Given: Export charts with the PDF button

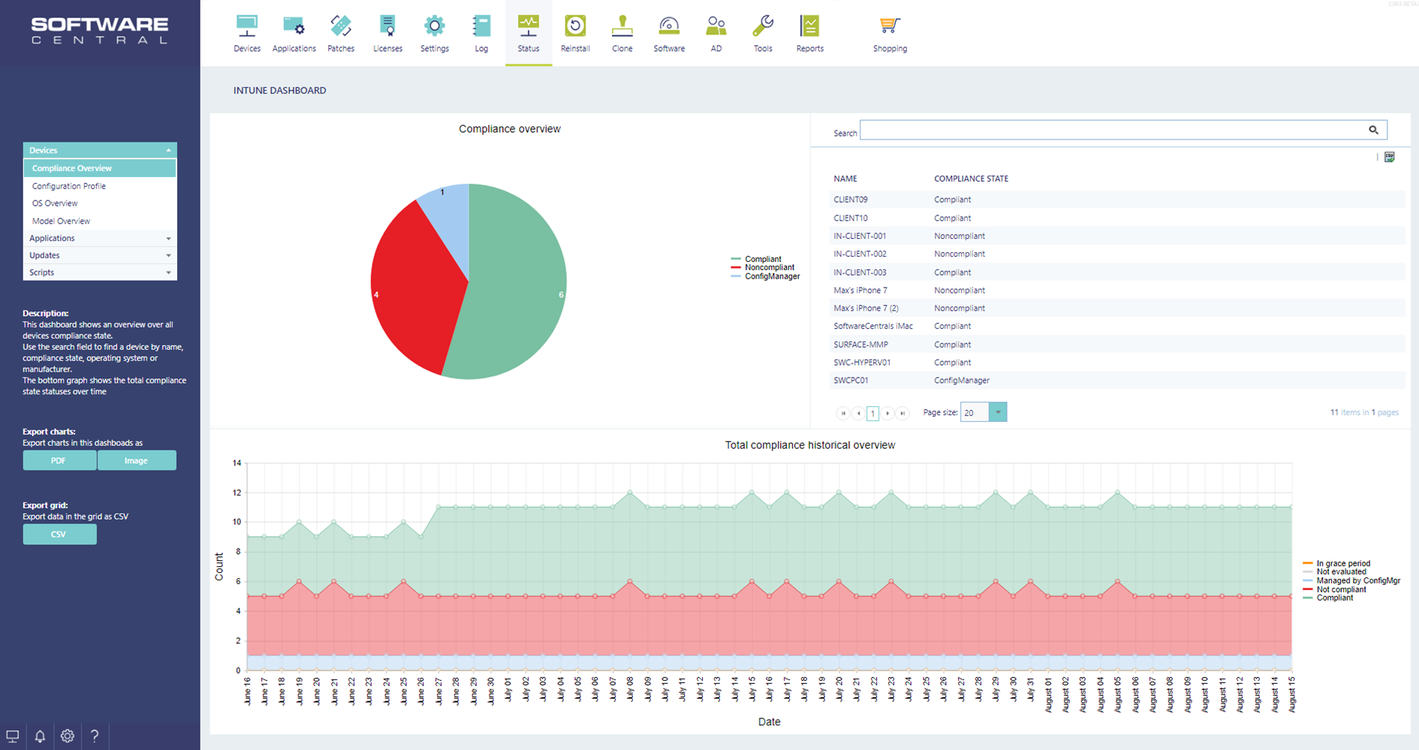Looking at the screenshot, I should pyautogui.click(x=59, y=460).
